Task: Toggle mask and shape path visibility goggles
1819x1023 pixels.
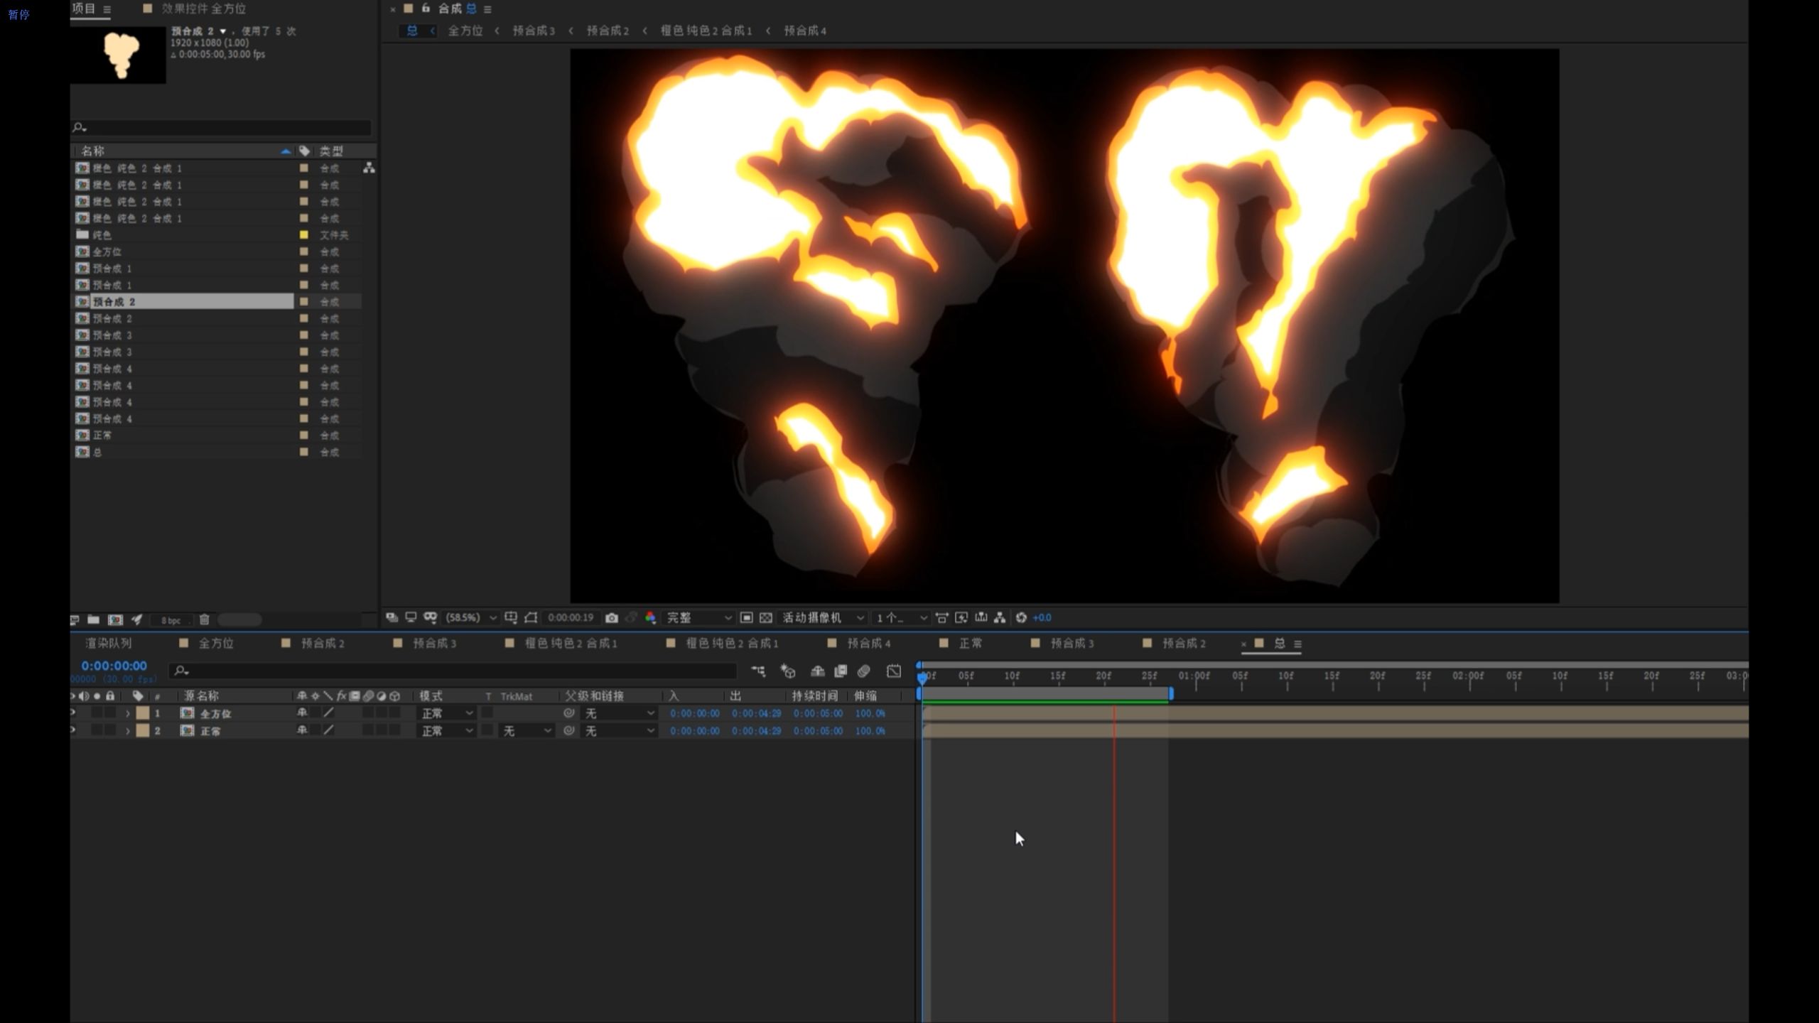Action: point(430,617)
